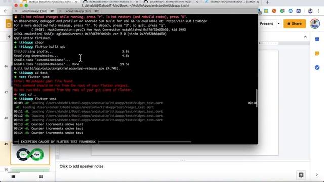Image resolution: width=324 pixels, height=182 pixels.
Task: Click the dark-blue square extension icon
Action: 298,11
